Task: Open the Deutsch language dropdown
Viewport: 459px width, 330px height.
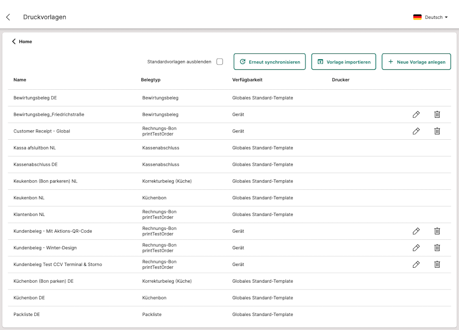Action: 430,17
